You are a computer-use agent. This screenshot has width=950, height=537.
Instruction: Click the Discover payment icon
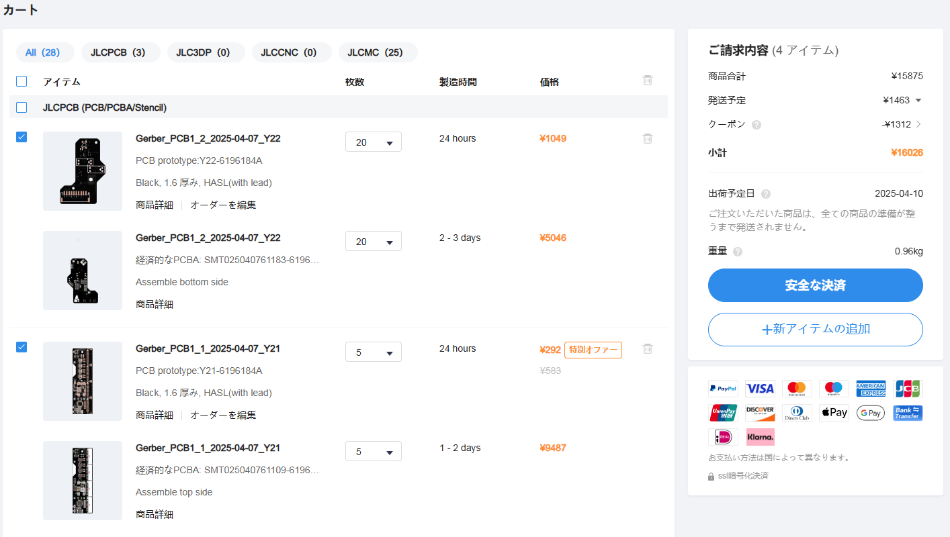tap(760, 413)
